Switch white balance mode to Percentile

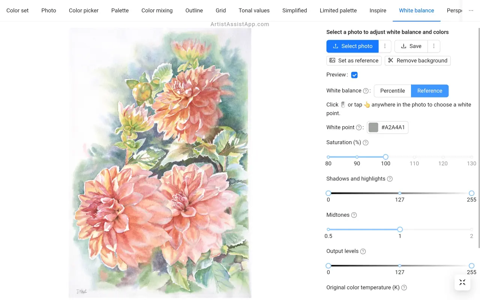point(392,91)
